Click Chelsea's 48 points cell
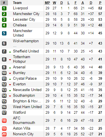This screenshot has width=105, height=137. tap(100, 25)
